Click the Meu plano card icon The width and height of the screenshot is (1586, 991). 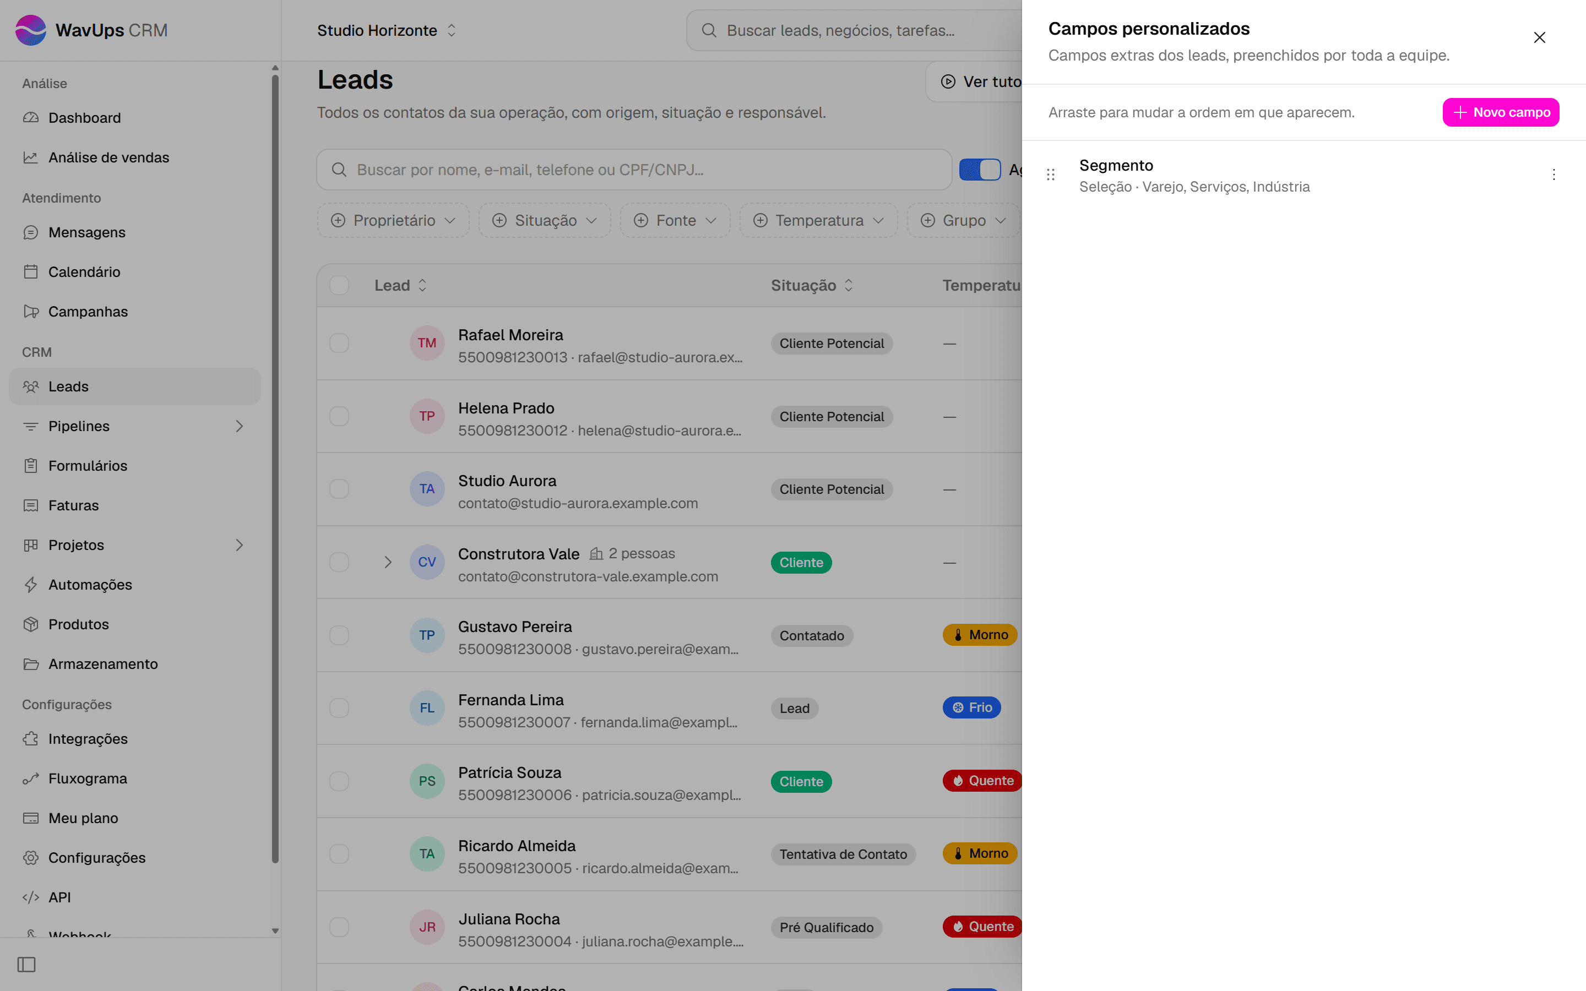[x=31, y=818]
